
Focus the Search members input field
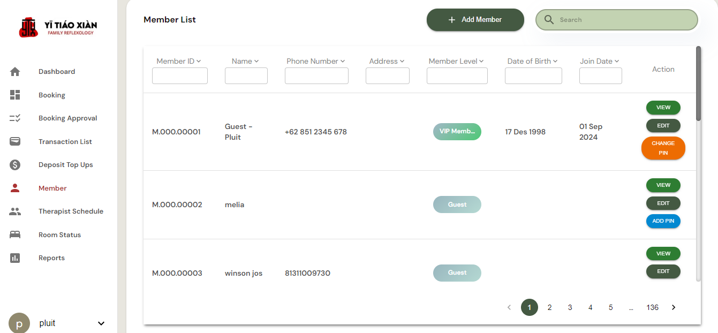pos(624,20)
